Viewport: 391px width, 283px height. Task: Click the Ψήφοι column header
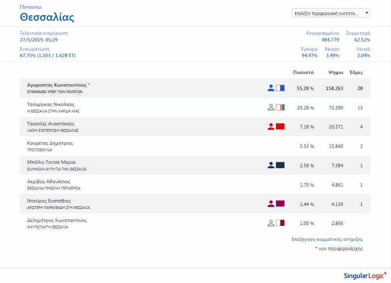[335, 72]
